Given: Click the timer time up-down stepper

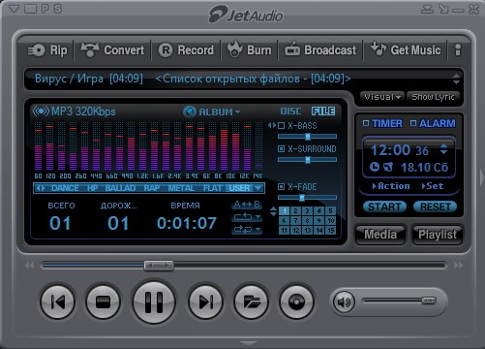Looking at the screenshot, I should (444, 149).
